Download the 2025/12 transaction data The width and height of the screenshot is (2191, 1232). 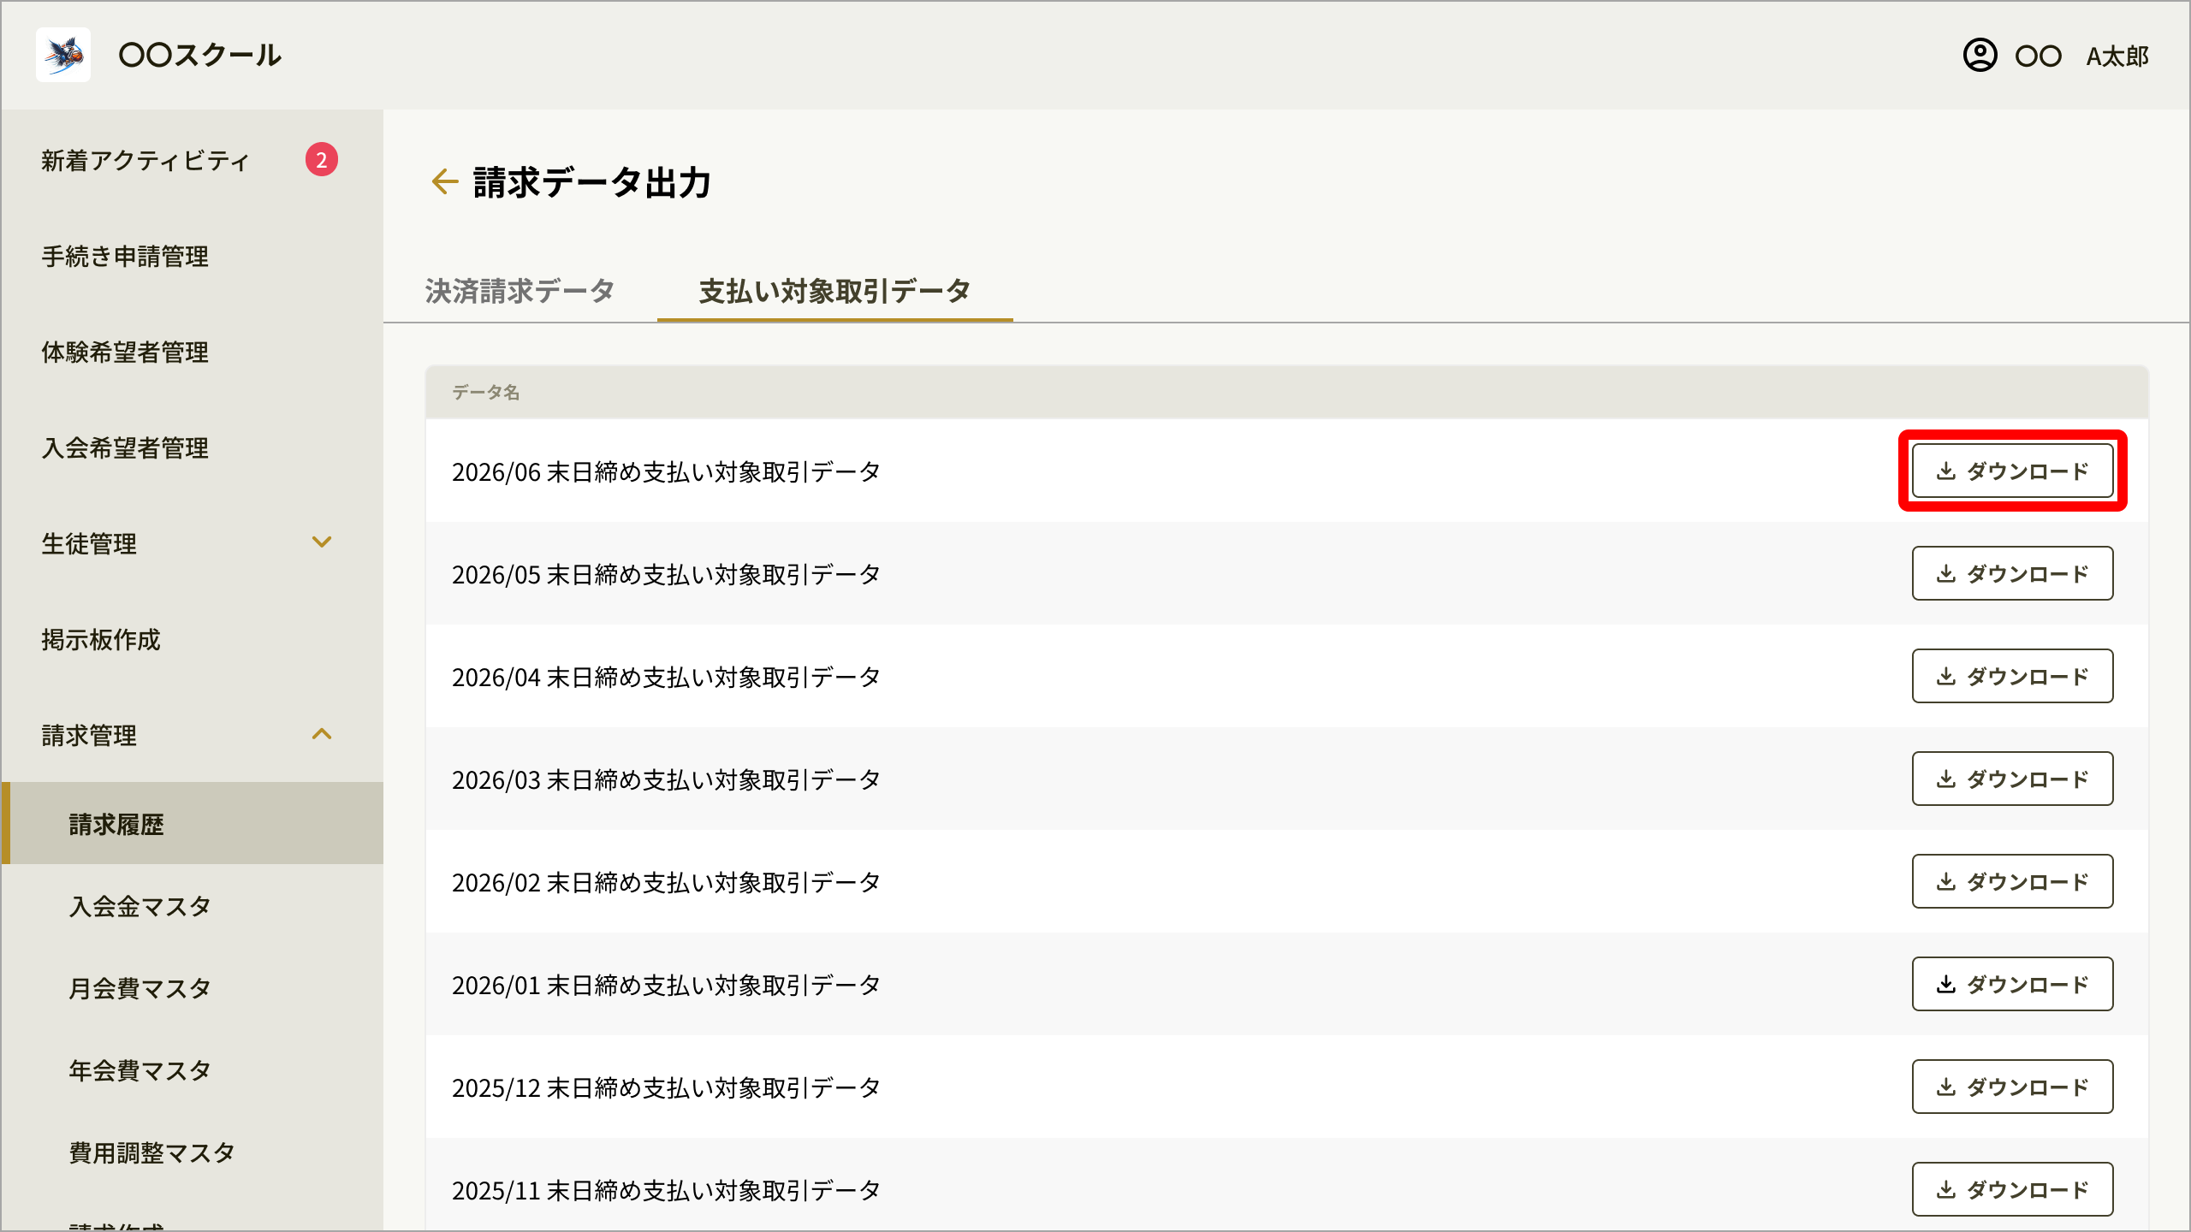[2012, 1087]
